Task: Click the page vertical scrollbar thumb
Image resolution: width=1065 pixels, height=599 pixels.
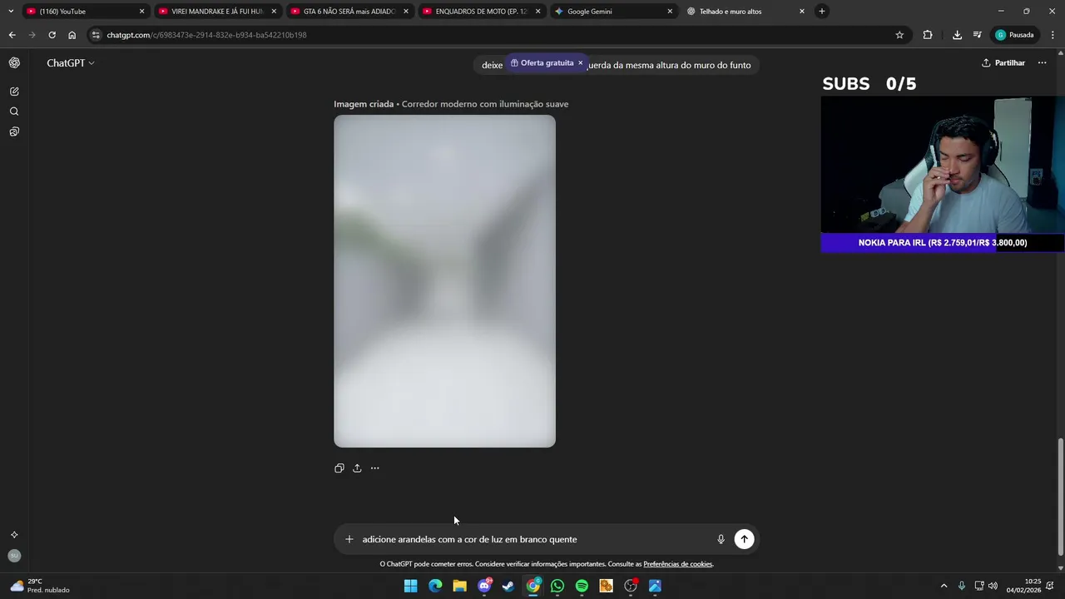Action: click(x=1060, y=497)
